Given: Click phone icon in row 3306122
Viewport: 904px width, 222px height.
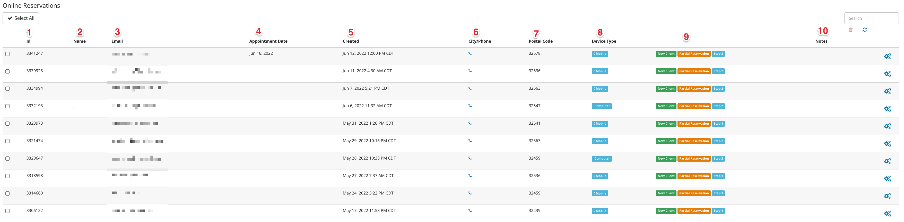Looking at the screenshot, I should point(470,211).
